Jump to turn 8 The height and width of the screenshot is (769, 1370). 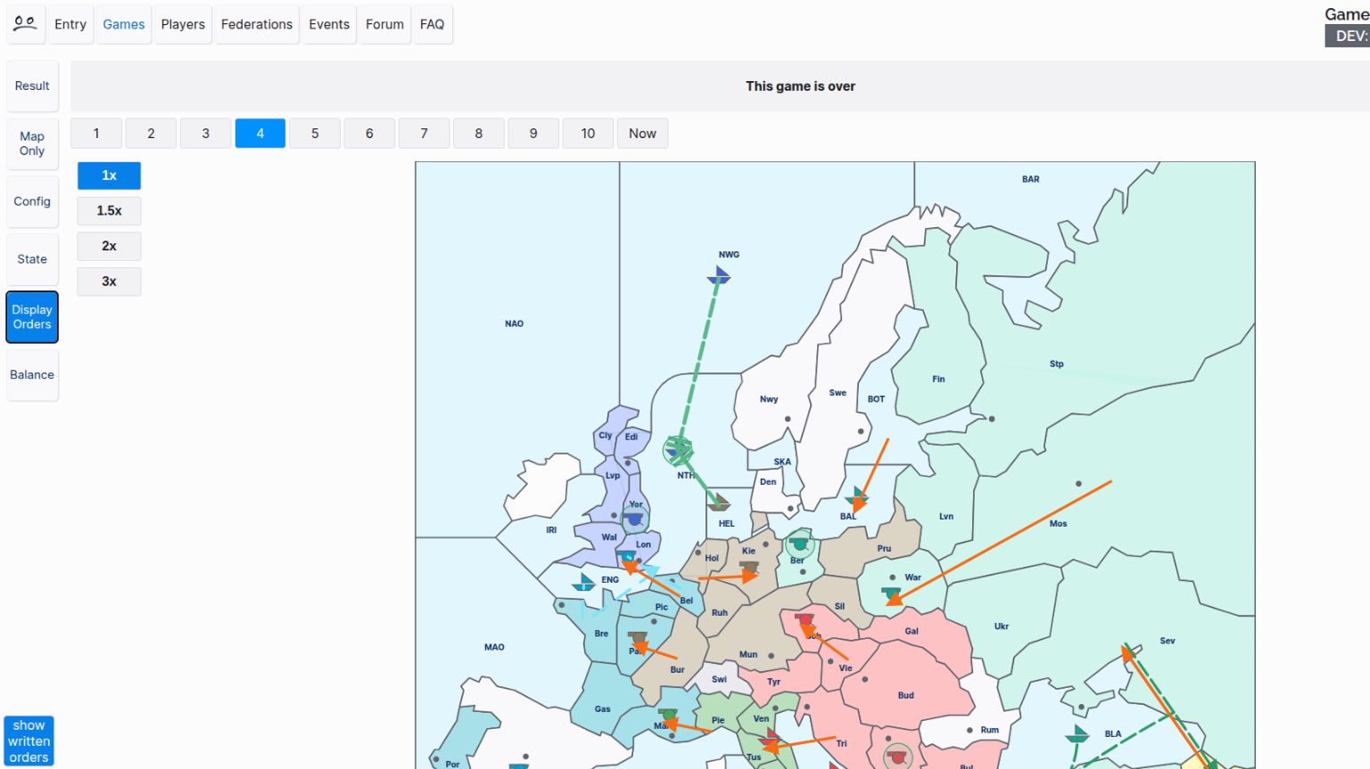tap(479, 134)
